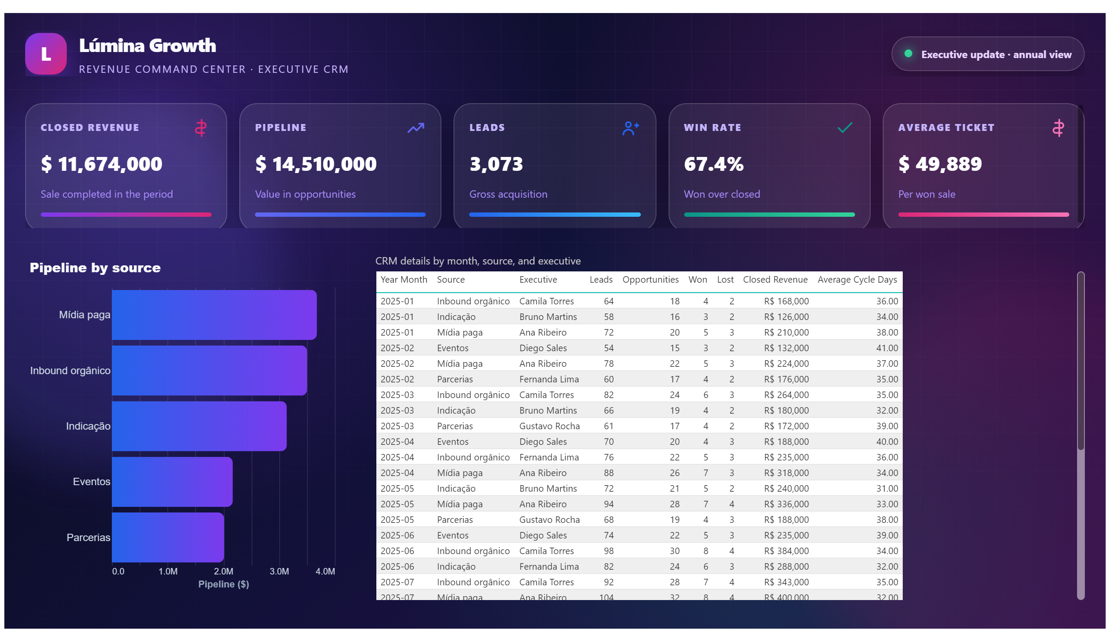Select the Closed Revenue value $ 11,674,000

click(x=101, y=164)
